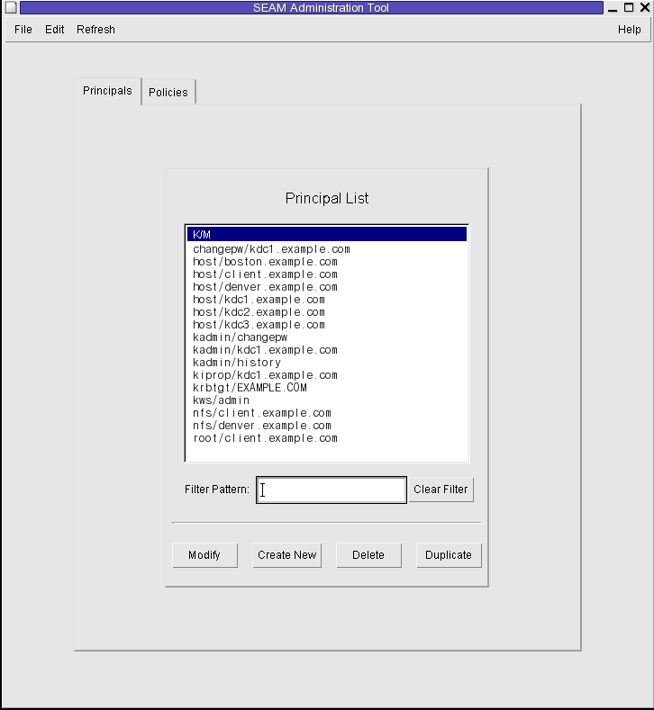Select nfs/denver.example.com principal
Screen dimensions: 654x710
point(327,426)
